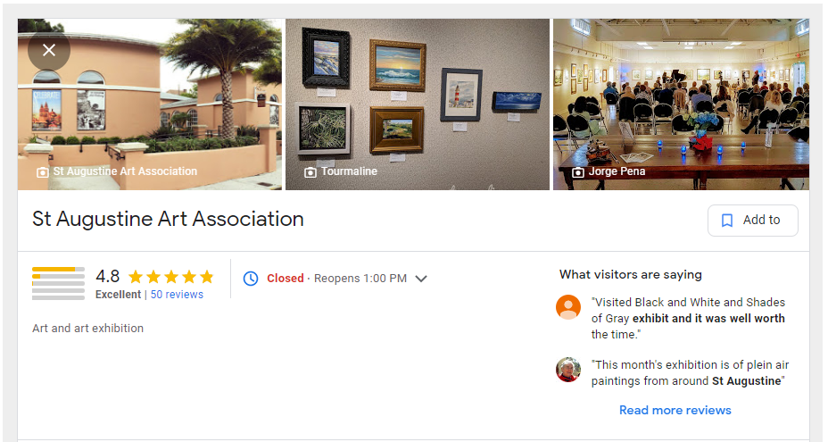Click Read more reviews
Viewport: 828px width, 442px height.
675,410
